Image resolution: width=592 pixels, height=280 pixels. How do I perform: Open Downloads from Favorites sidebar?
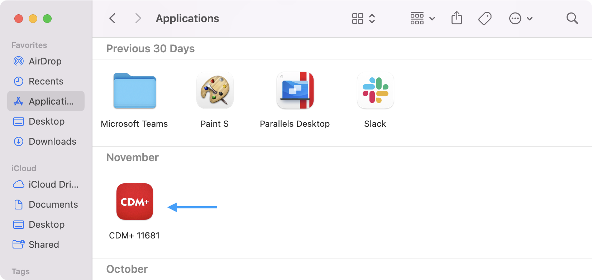(x=52, y=141)
